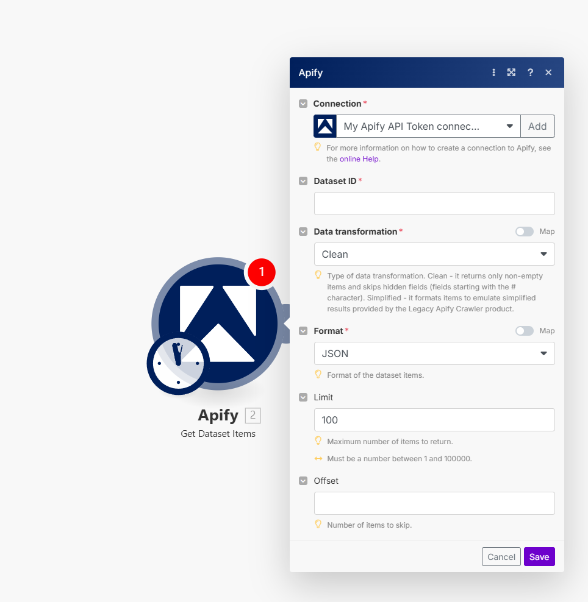Click the Add button to create a connection

click(537, 126)
